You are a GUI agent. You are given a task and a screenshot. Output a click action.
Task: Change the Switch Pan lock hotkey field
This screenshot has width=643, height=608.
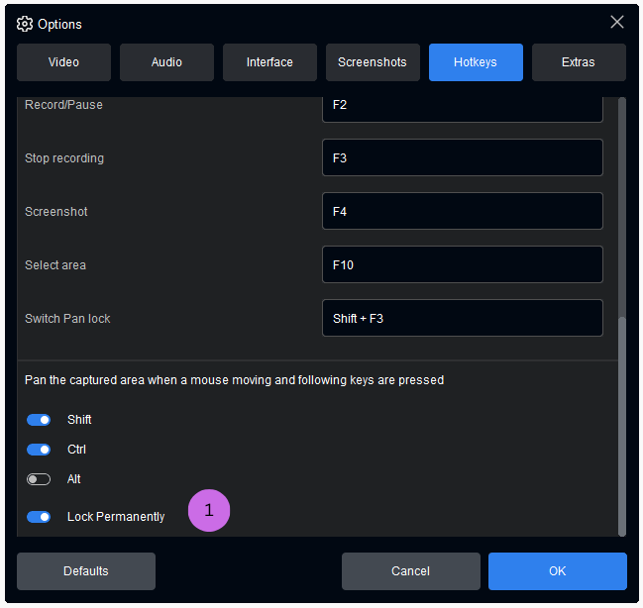click(462, 318)
